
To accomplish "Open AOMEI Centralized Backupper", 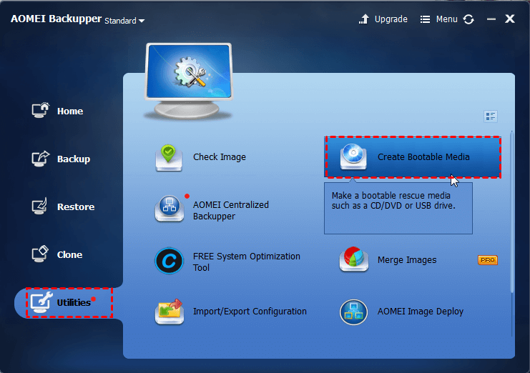I will 231,210.
